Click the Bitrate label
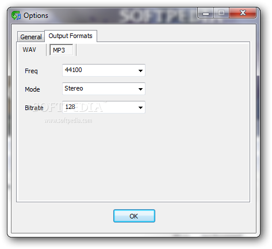 (x=34, y=108)
